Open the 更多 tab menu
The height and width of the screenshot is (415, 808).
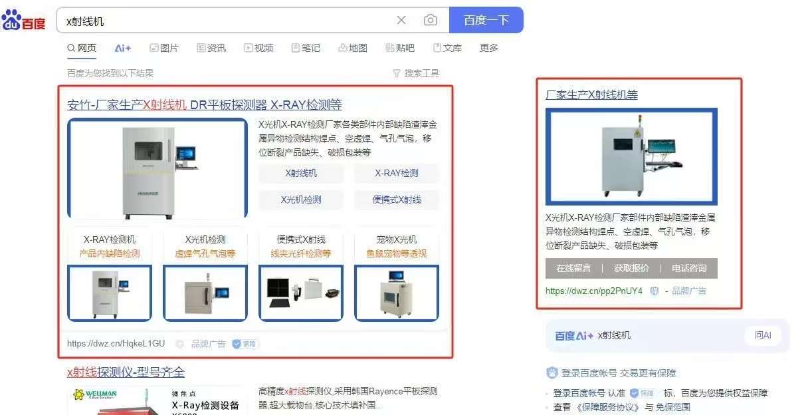point(489,48)
